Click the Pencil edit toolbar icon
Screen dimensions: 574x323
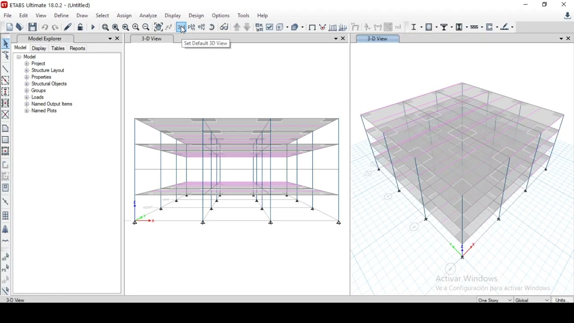(x=68, y=27)
